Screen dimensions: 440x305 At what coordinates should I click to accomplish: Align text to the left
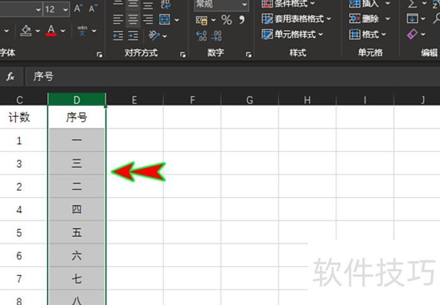click(x=118, y=19)
